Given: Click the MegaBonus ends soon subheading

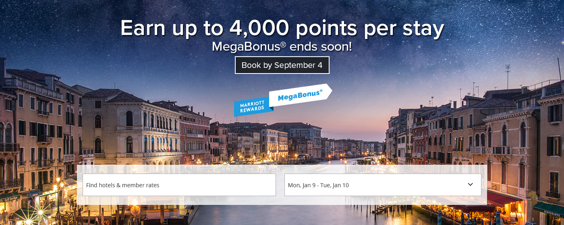Looking at the screenshot, I should coord(282,47).
